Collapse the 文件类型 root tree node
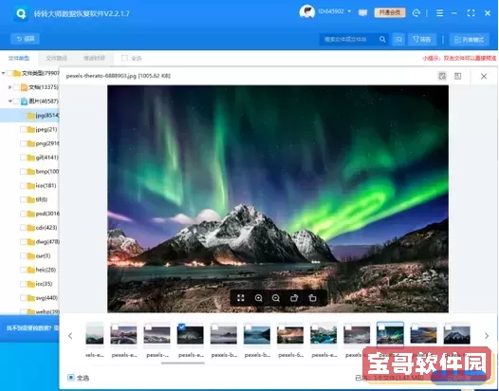The image size is (499, 391). (x=3, y=73)
